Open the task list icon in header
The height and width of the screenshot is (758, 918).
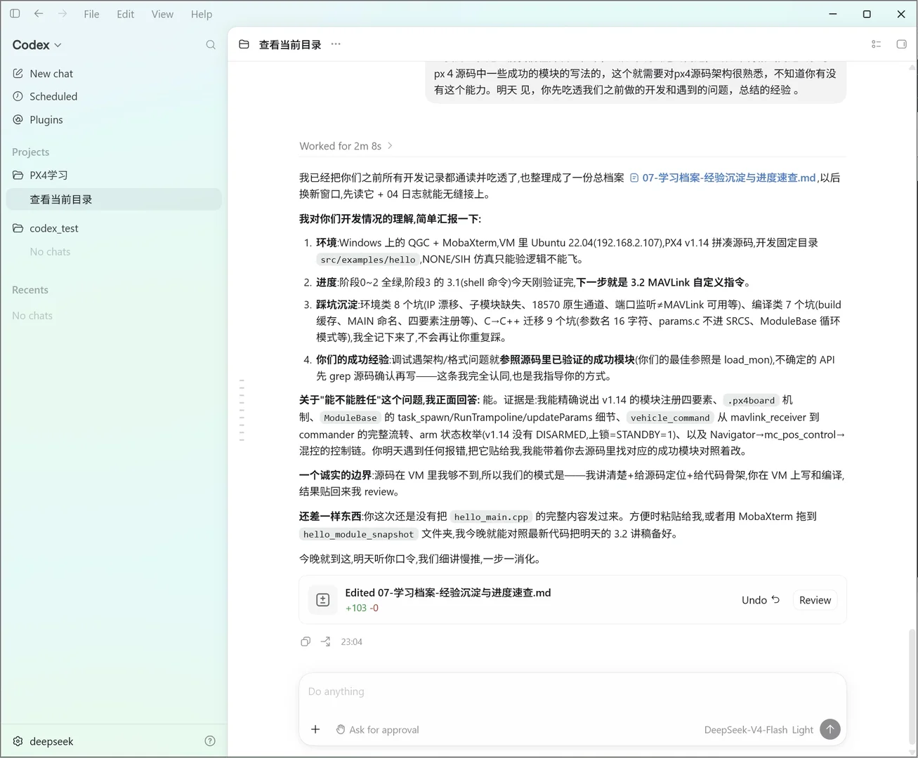877,44
